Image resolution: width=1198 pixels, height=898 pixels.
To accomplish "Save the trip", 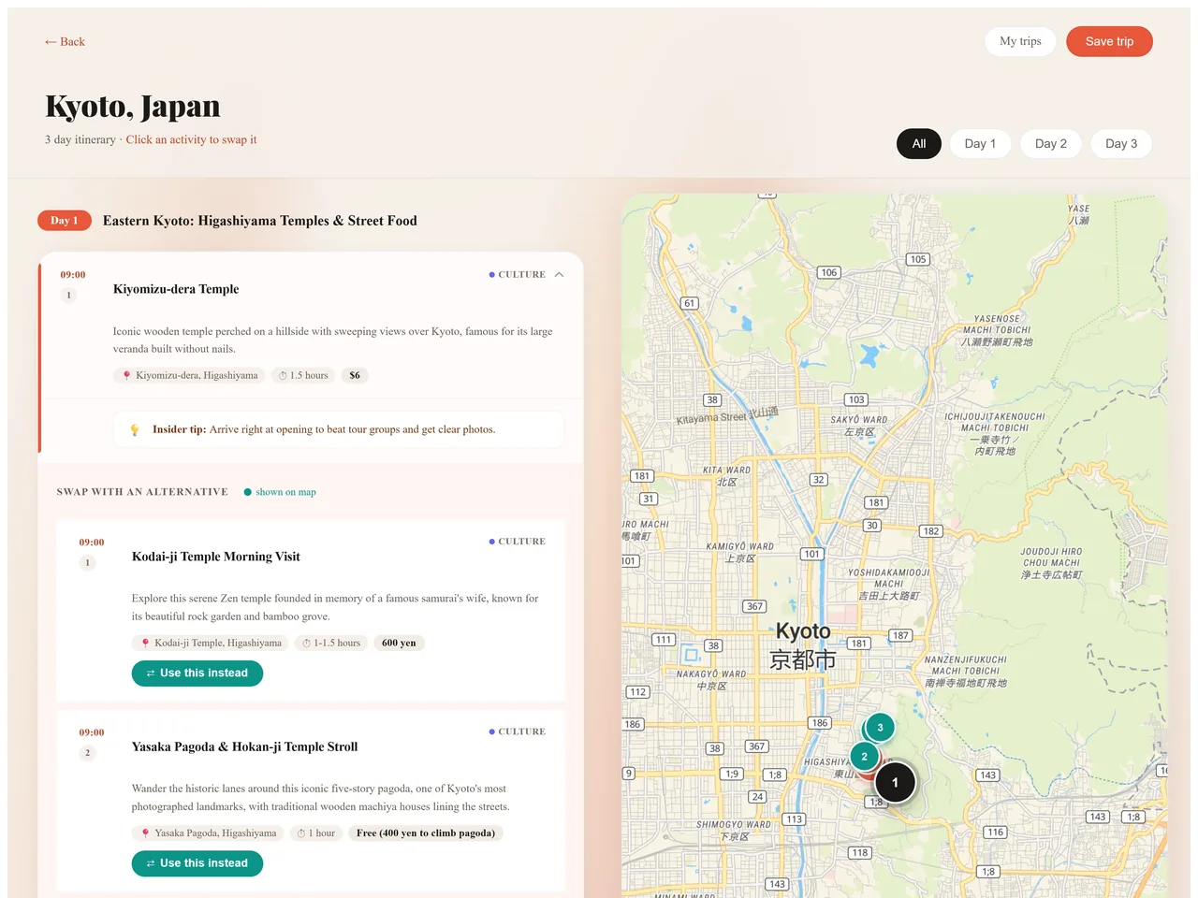I will tap(1109, 41).
